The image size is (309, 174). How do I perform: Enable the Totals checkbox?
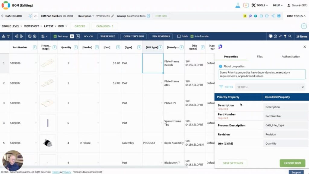[179, 36]
